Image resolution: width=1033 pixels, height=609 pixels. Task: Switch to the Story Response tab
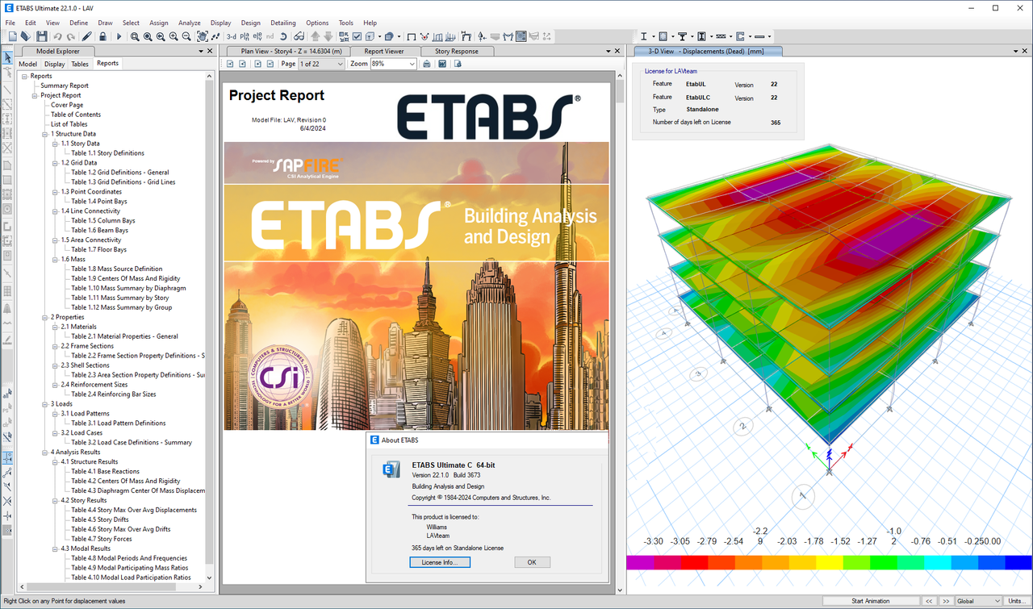coord(457,50)
